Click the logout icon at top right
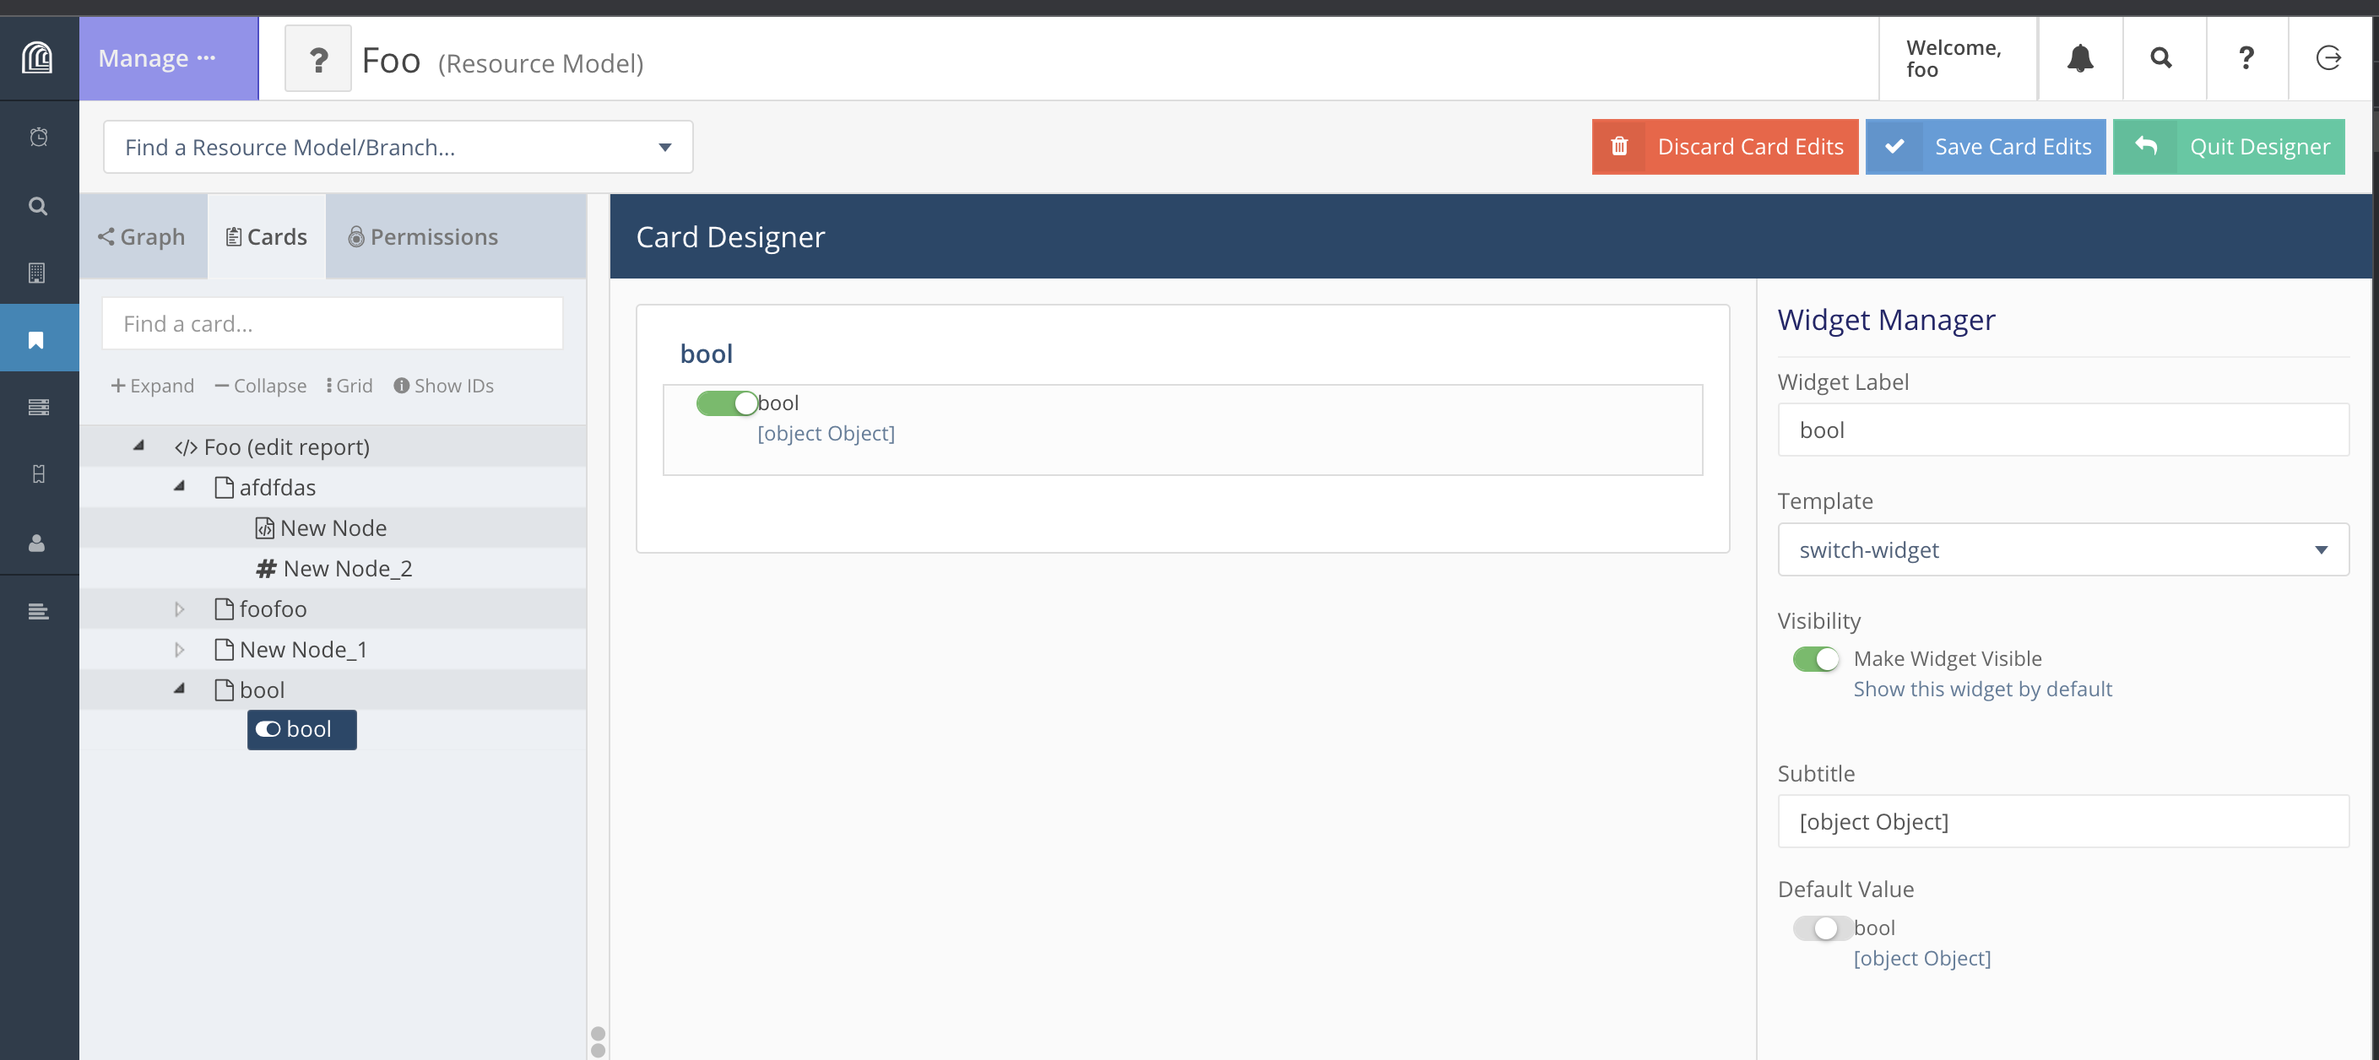 click(2329, 57)
